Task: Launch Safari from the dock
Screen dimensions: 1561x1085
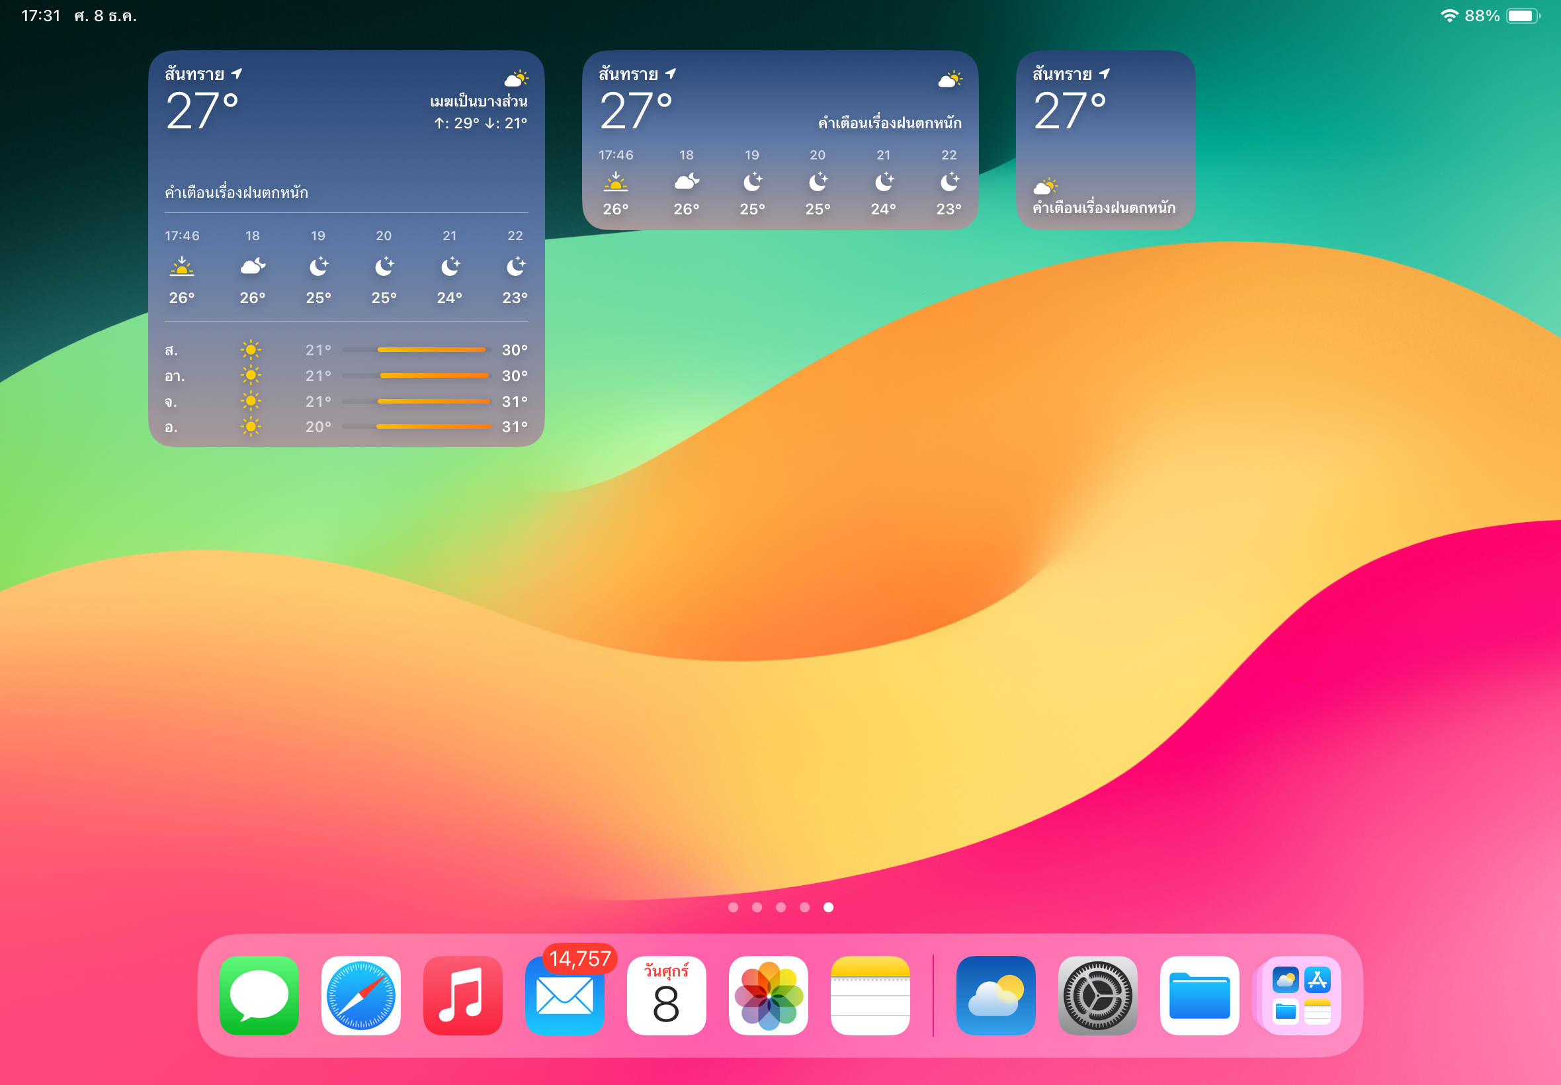Action: 361,995
